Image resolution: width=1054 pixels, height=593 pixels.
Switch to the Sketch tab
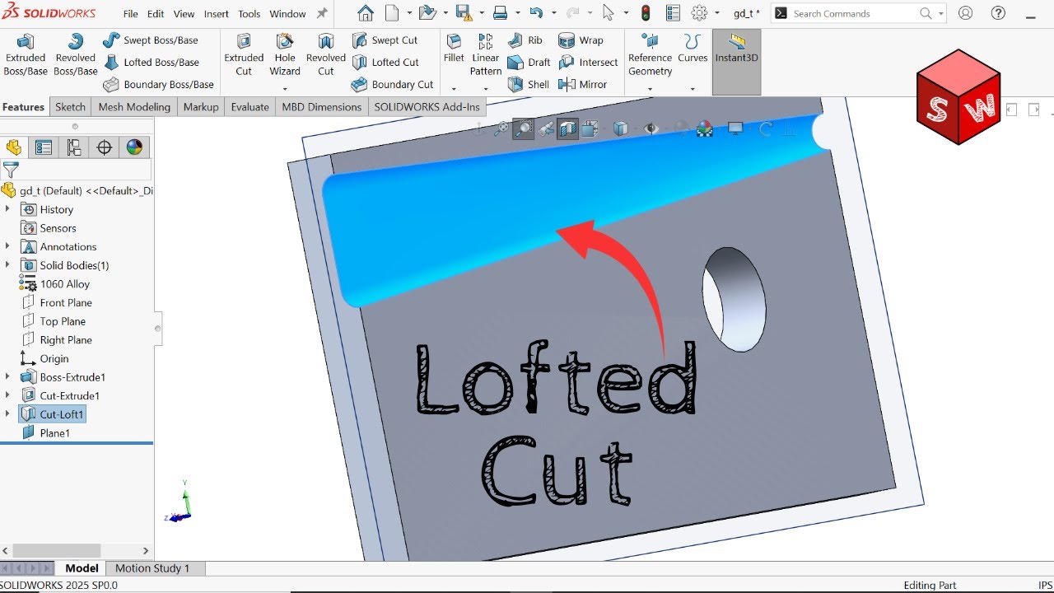pyautogui.click(x=70, y=107)
